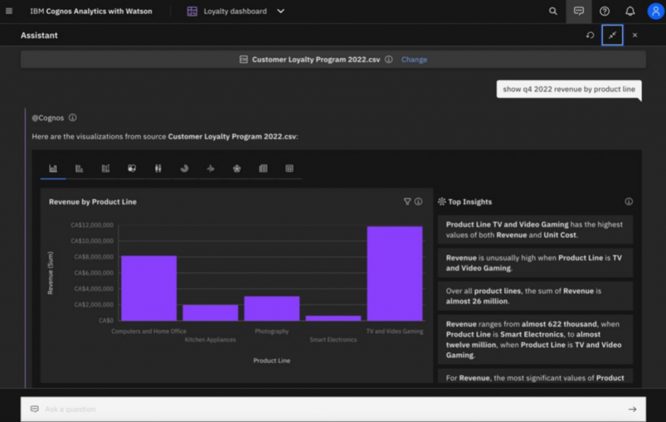Click the dashboard icon beside Loyalty dashboard
666x422 pixels.
[192, 11]
